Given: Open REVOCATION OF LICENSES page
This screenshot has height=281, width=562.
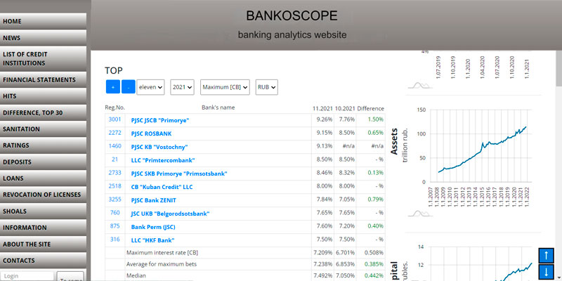Looking at the screenshot, I should (44, 195).
